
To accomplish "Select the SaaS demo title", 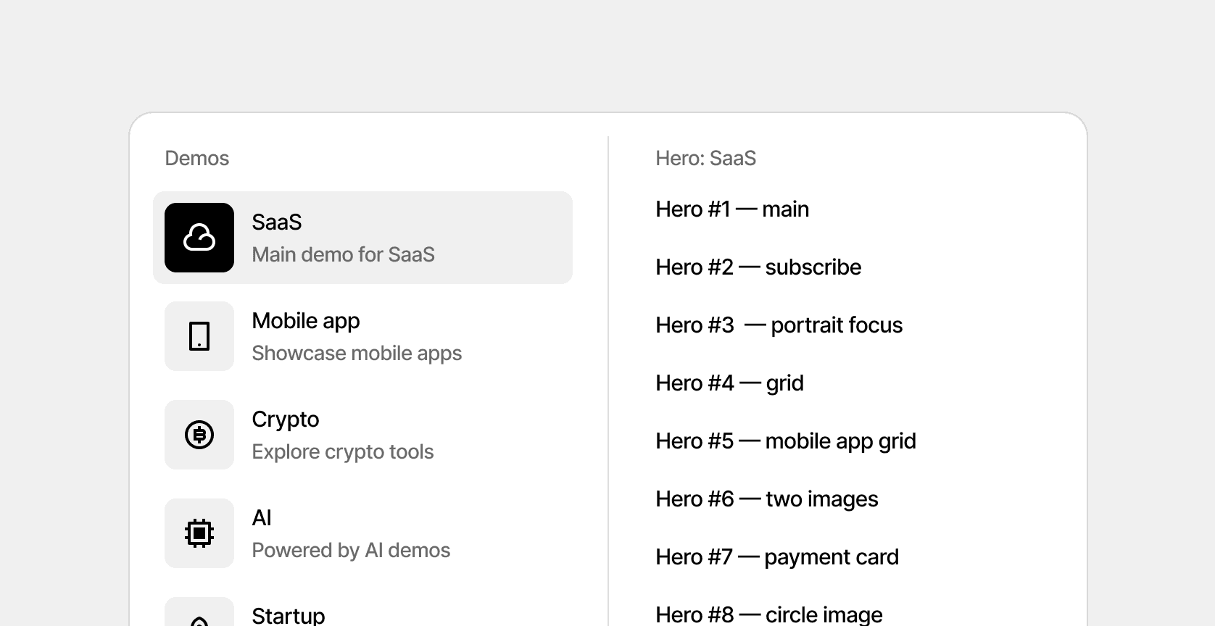I will click(x=277, y=222).
